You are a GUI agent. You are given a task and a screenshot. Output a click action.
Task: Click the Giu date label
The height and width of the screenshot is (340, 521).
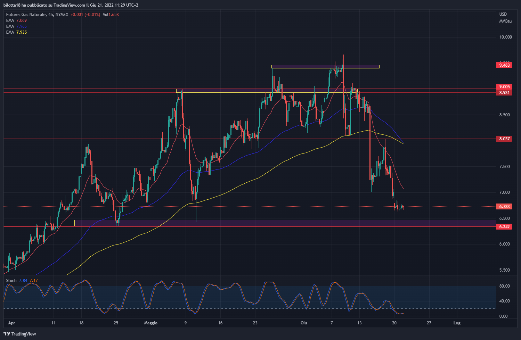pyautogui.click(x=304, y=323)
